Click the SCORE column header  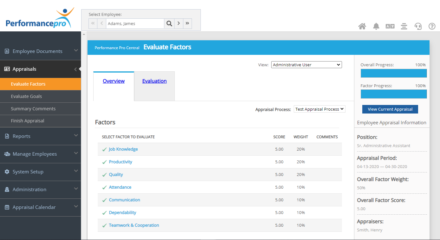pos(279,137)
